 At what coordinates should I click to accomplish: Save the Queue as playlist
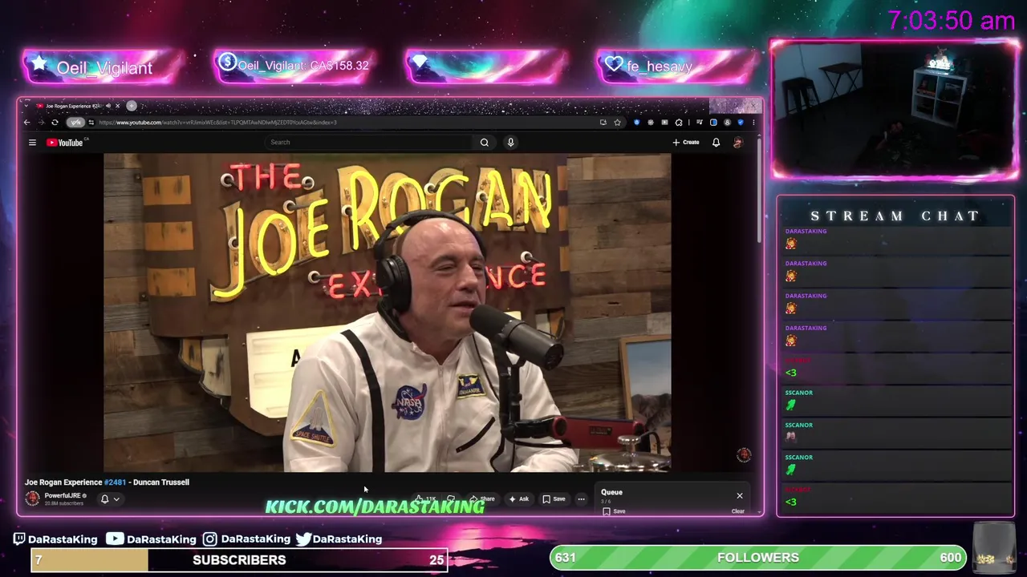(615, 511)
